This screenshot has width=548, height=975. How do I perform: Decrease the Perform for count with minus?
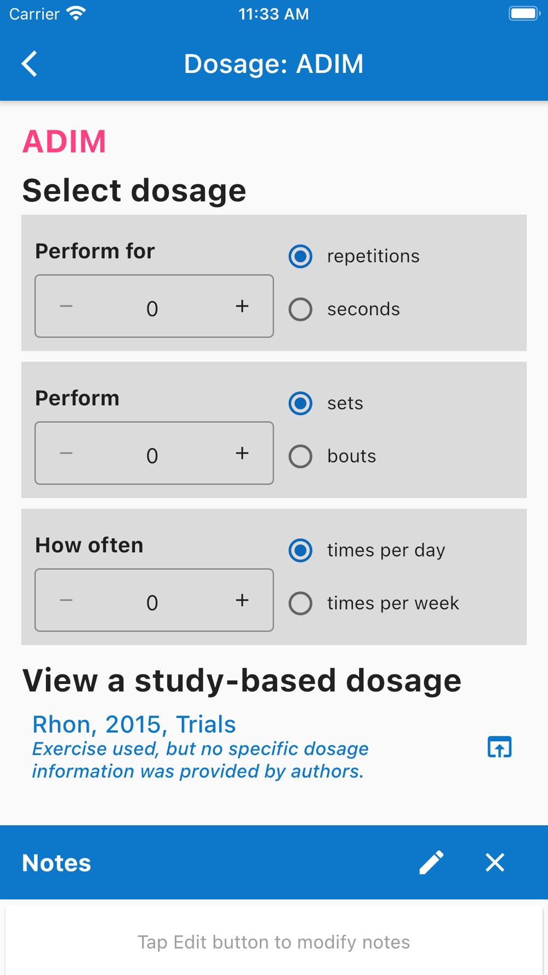tap(66, 307)
